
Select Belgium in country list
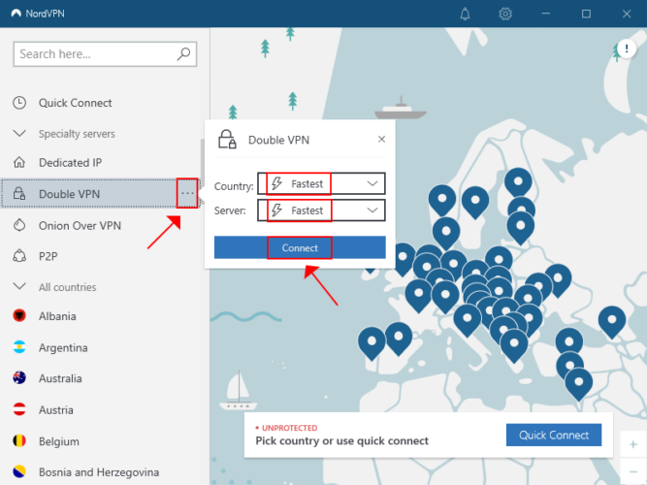tap(59, 441)
